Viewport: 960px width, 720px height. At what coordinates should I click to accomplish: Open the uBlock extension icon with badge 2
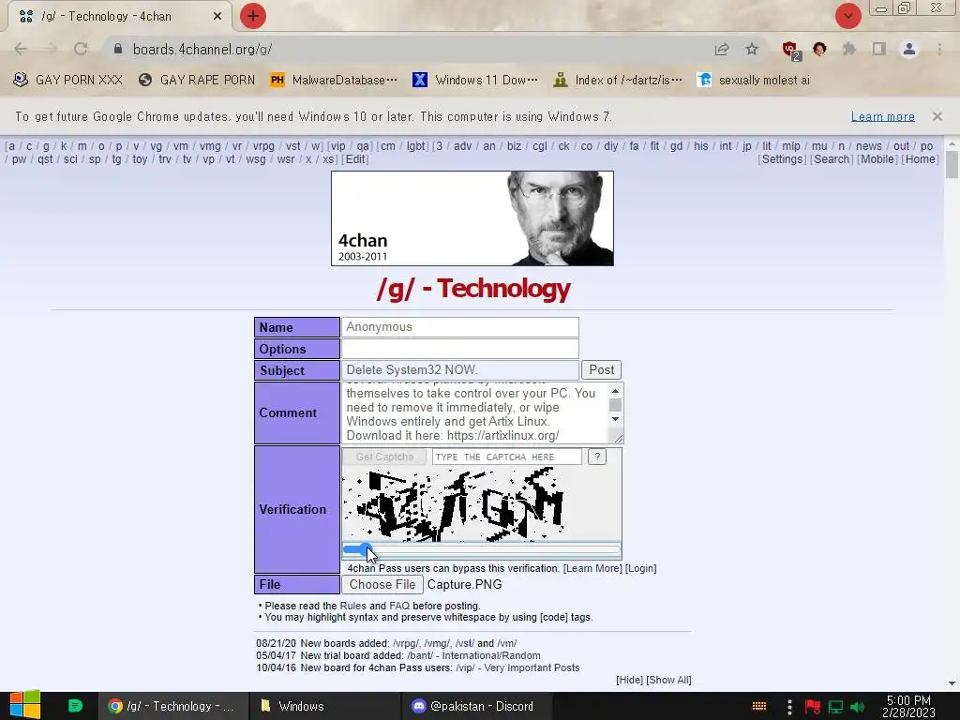click(791, 51)
